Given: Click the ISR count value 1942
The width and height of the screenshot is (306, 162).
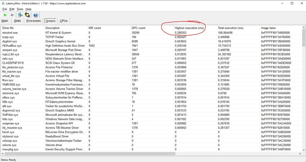Looking at the screenshot, I should point(92,46).
